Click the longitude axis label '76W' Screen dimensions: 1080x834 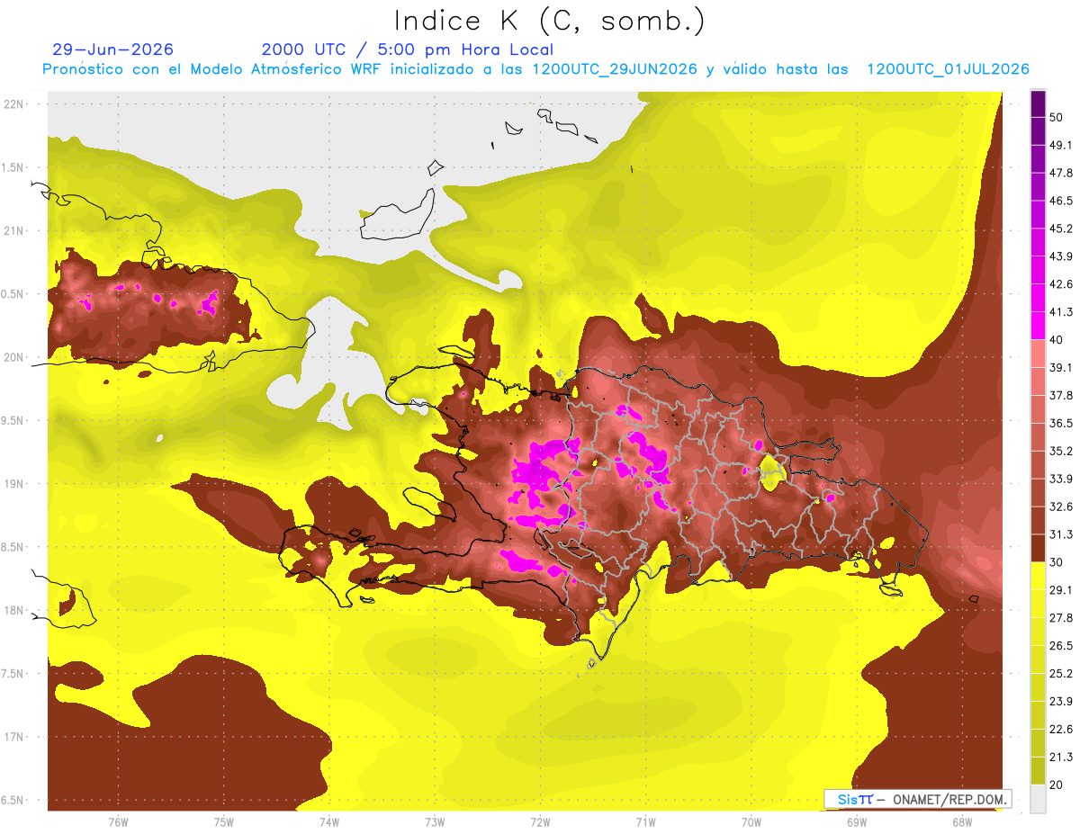[118, 823]
